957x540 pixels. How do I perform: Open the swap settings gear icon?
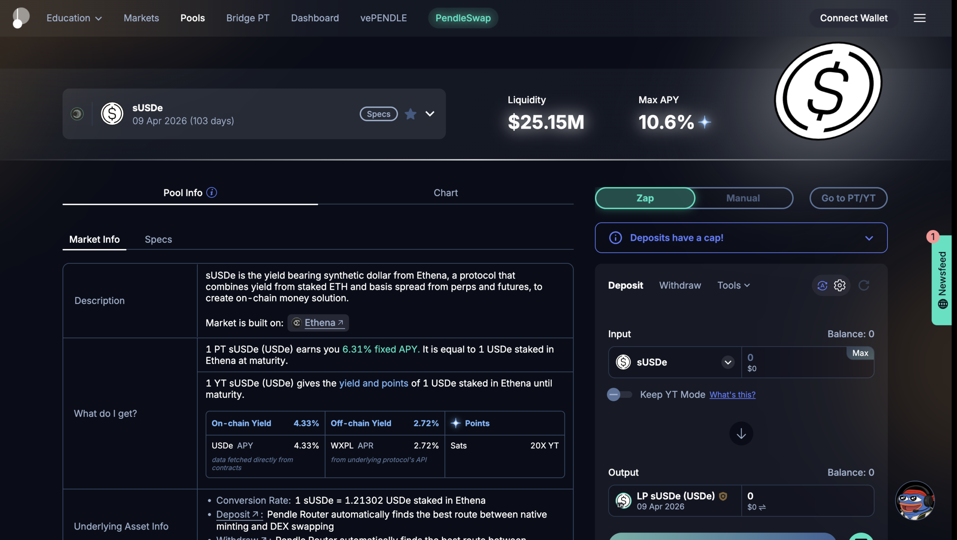[840, 285]
